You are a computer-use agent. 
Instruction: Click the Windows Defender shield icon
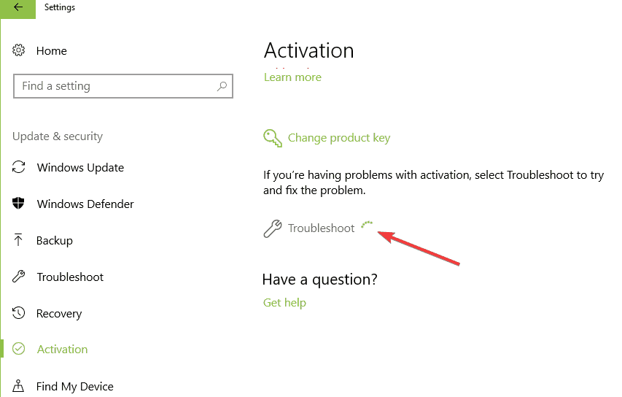tap(18, 204)
